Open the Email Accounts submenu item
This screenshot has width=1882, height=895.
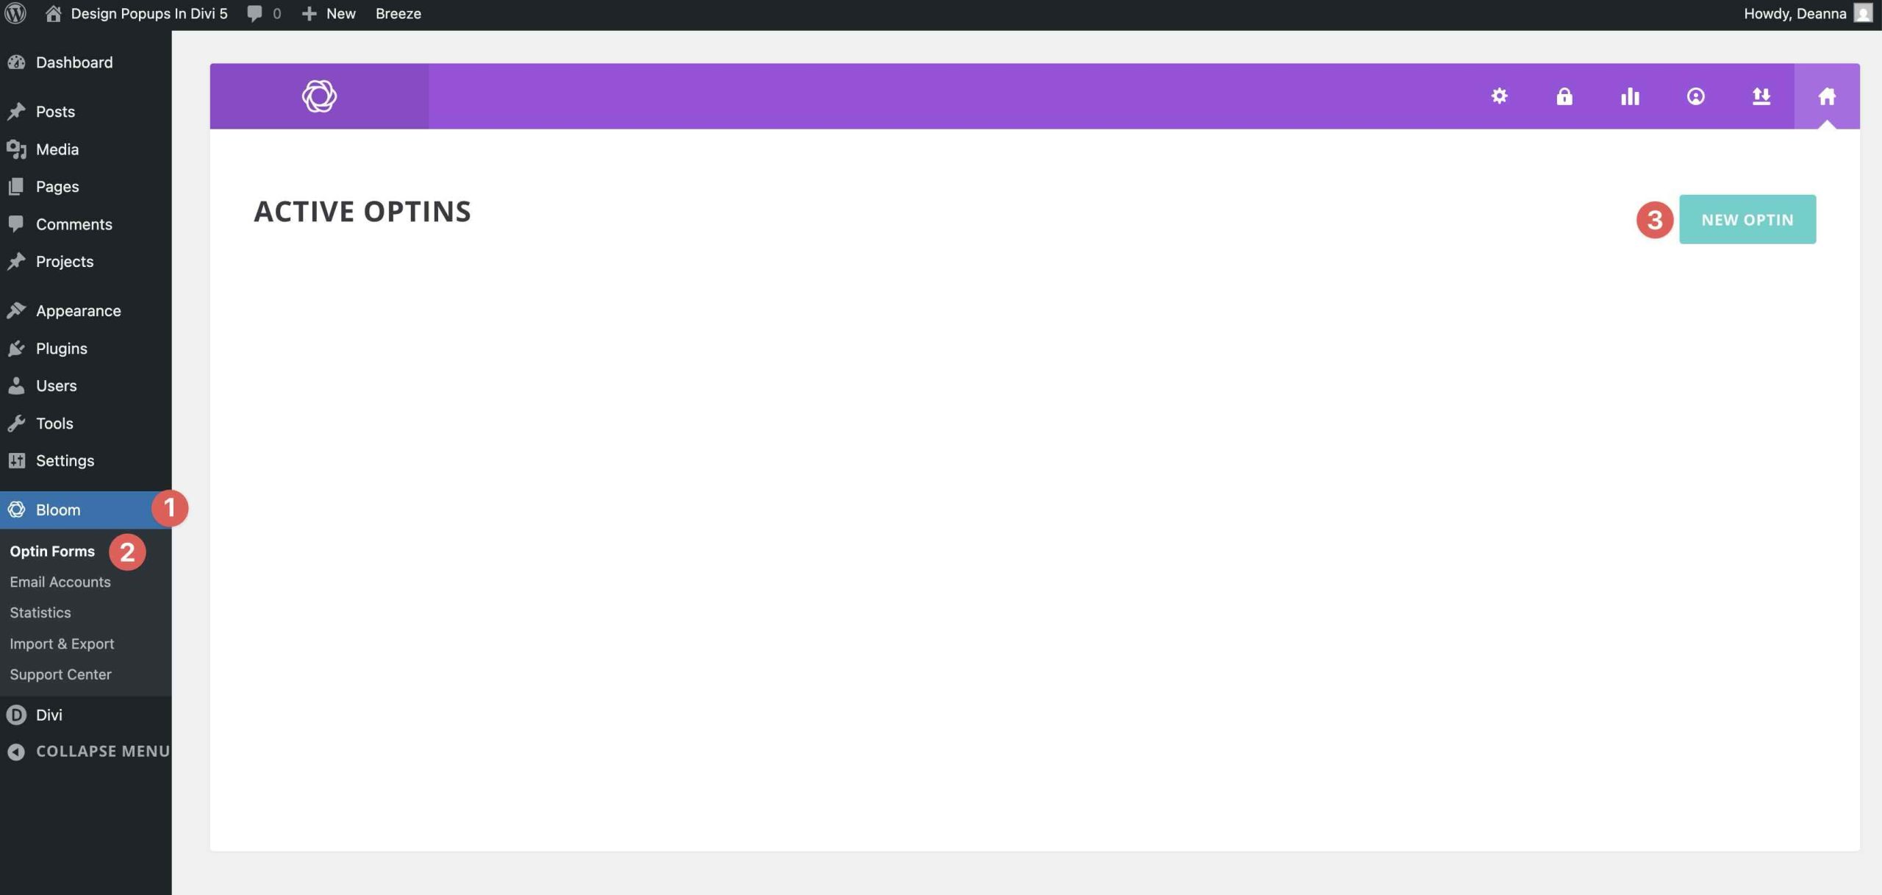60,582
